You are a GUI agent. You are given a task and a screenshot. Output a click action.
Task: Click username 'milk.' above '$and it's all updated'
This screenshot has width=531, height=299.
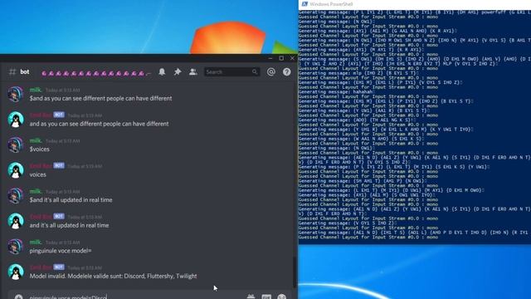(x=36, y=191)
